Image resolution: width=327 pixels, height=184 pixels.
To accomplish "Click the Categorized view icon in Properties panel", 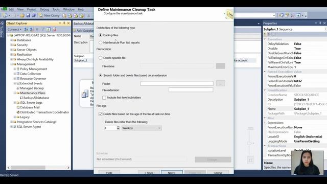I will (x=265, y=34).
